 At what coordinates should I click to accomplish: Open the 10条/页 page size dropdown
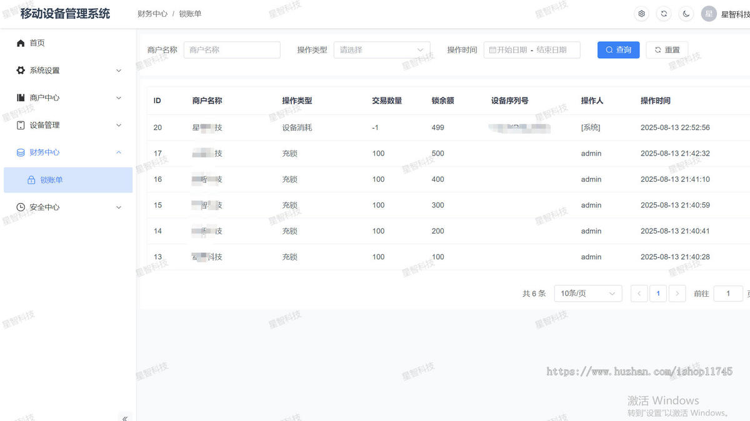pyautogui.click(x=588, y=294)
